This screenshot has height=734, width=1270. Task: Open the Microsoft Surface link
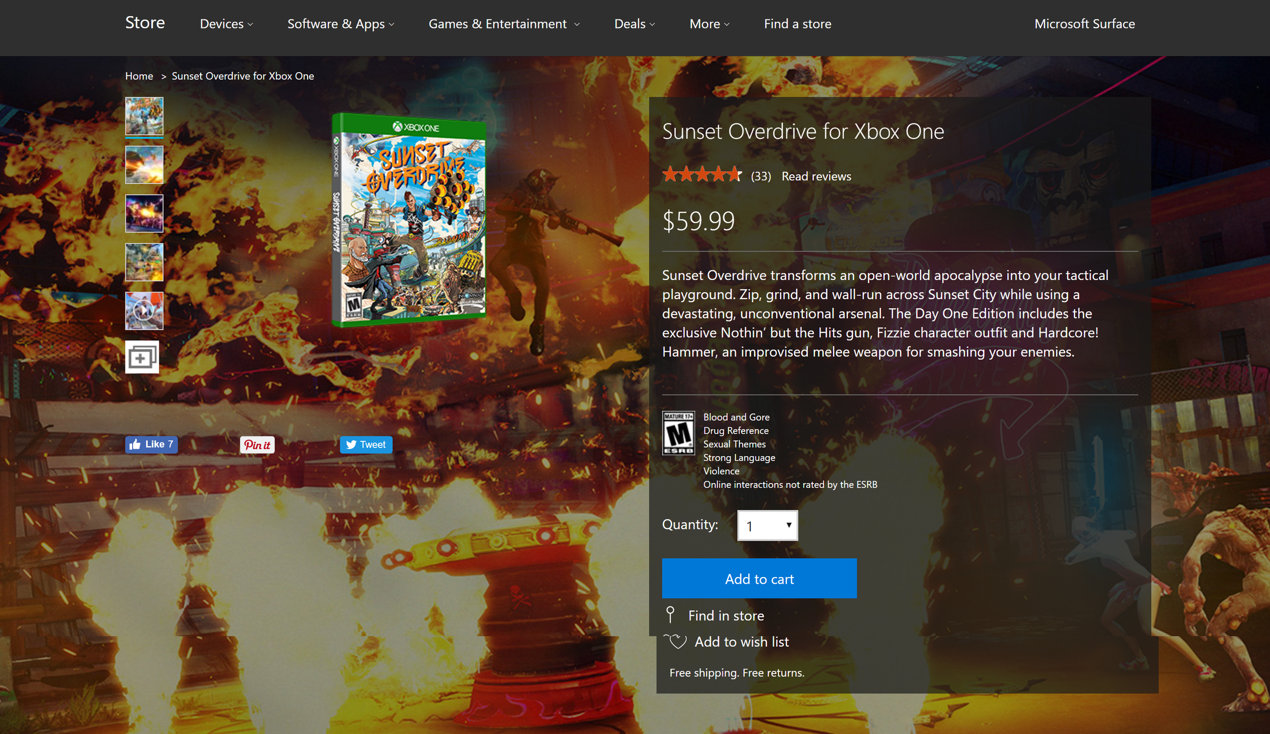(1085, 24)
